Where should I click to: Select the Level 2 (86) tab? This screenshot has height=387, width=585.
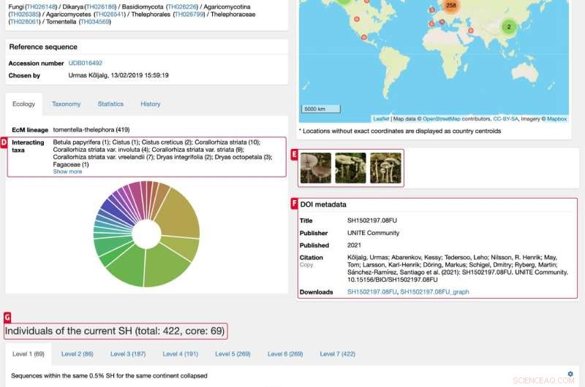coord(77,354)
